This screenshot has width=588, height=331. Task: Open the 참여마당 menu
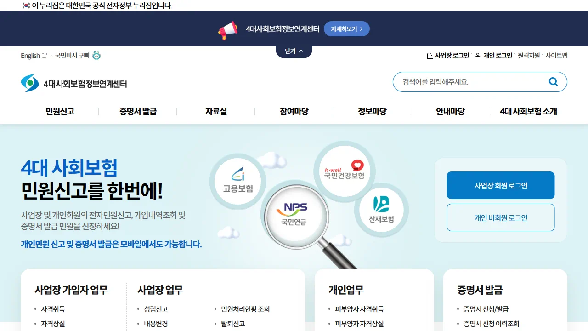pos(294,111)
